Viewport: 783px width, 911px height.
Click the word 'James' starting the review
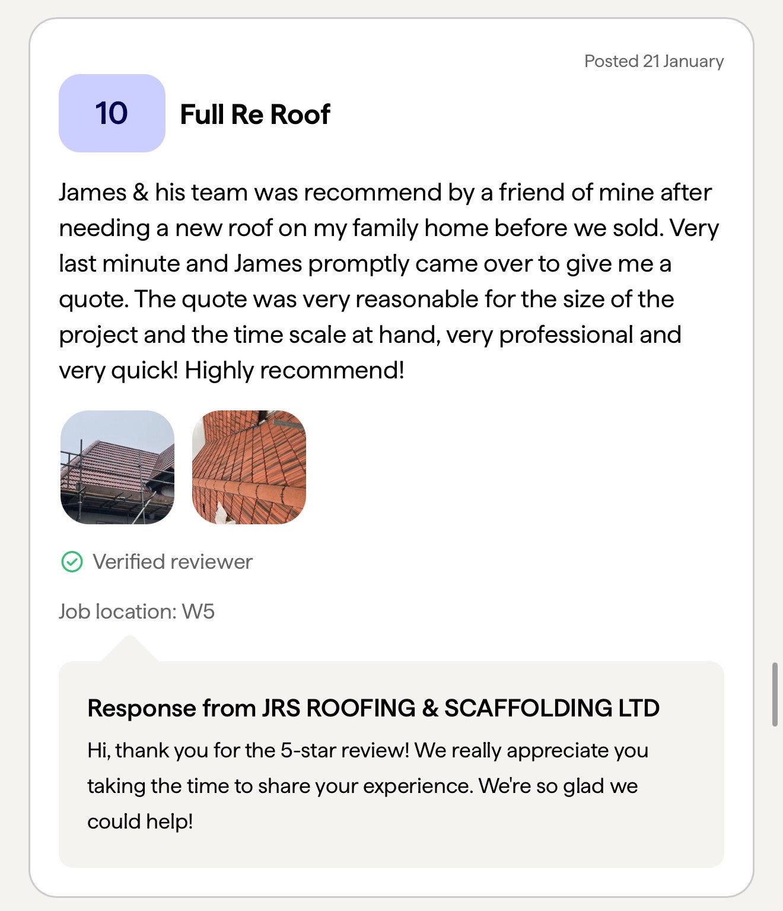click(93, 193)
